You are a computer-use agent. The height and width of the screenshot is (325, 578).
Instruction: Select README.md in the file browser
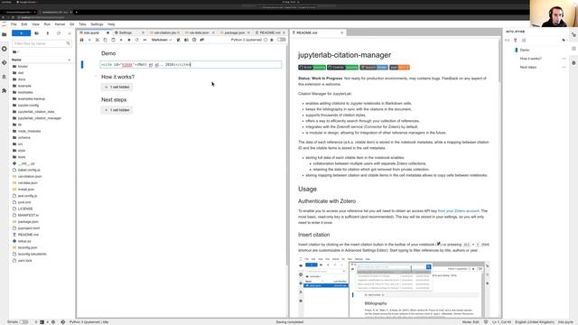point(28,235)
